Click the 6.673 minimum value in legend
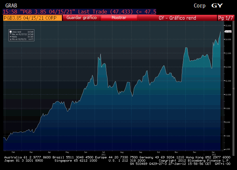 tap(31, 39)
